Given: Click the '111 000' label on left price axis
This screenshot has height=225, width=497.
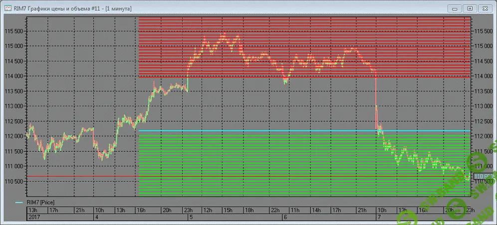Looking at the screenshot, I should pos(14,166).
